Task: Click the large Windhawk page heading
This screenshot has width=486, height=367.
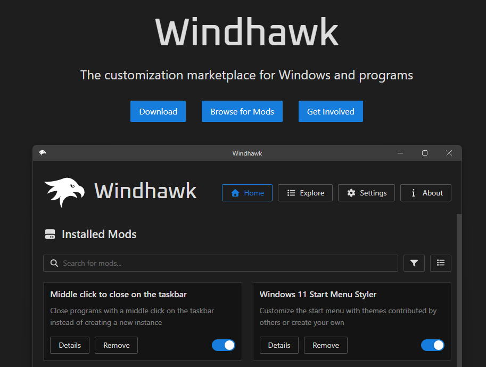Action: [x=246, y=32]
